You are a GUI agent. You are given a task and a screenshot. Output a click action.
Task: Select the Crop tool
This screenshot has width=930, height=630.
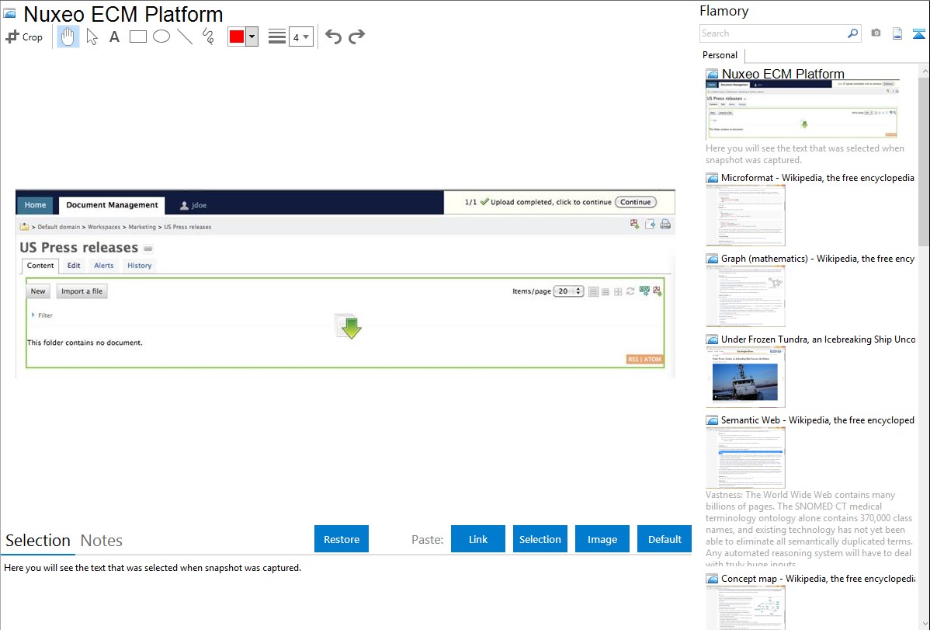click(24, 37)
